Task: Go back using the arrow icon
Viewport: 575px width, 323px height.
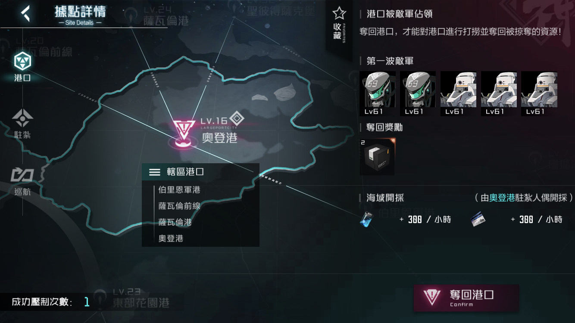Action: click(26, 13)
